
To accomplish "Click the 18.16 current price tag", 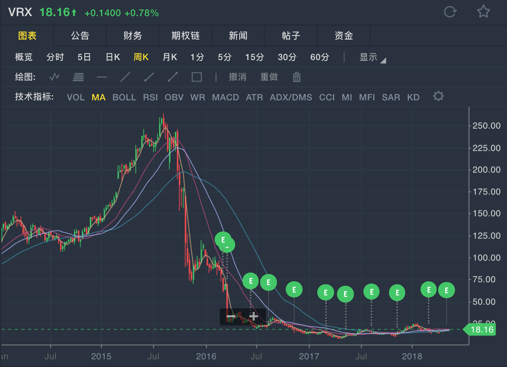I will click(x=480, y=330).
